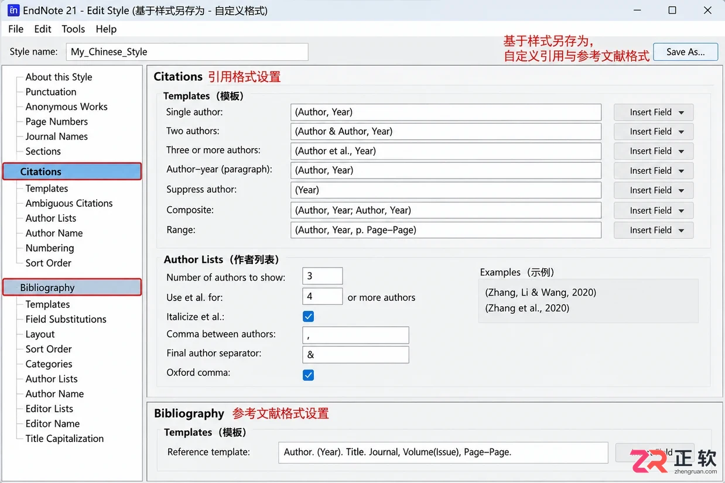Image resolution: width=725 pixels, height=483 pixels.
Task: Select Anonymous Works in sidebar
Action: click(66, 107)
